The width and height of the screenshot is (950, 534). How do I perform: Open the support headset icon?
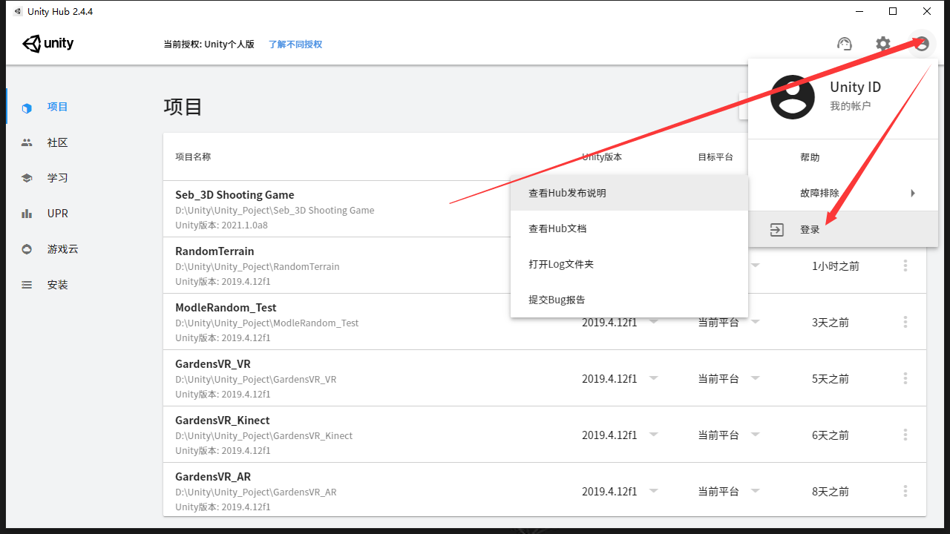point(844,44)
